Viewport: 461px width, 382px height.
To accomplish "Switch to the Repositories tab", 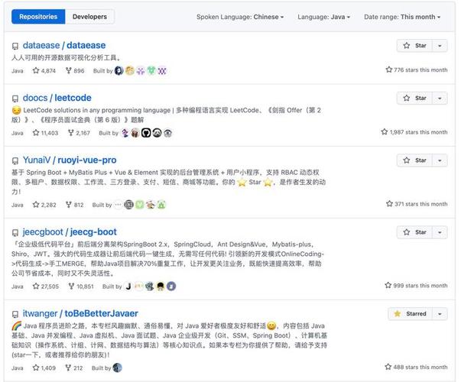I will click(x=38, y=17).
